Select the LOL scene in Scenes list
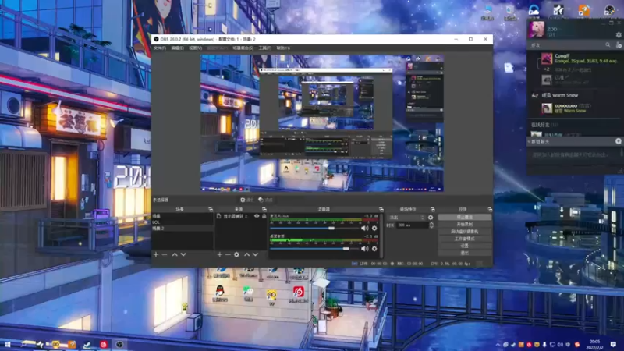Viewport: 624px width, 351px height. point(183,222)
